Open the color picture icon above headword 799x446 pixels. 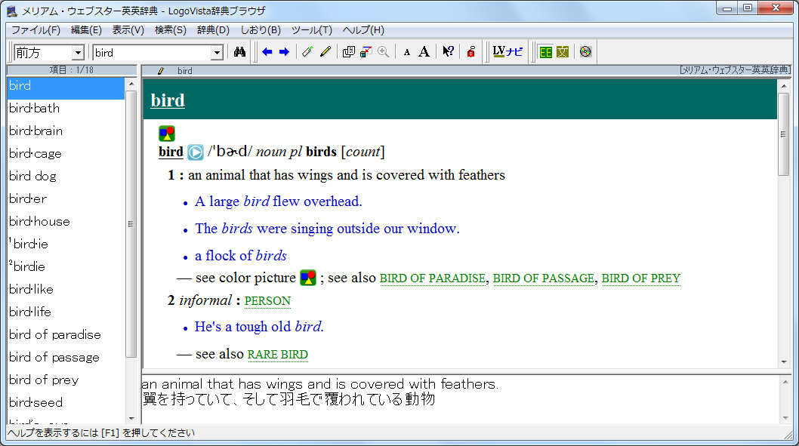tap(167, 134)
